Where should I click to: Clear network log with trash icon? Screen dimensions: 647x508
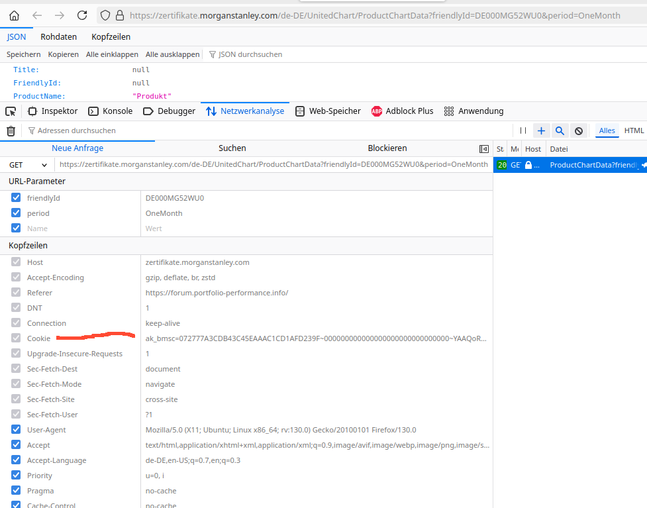(11, 131)
